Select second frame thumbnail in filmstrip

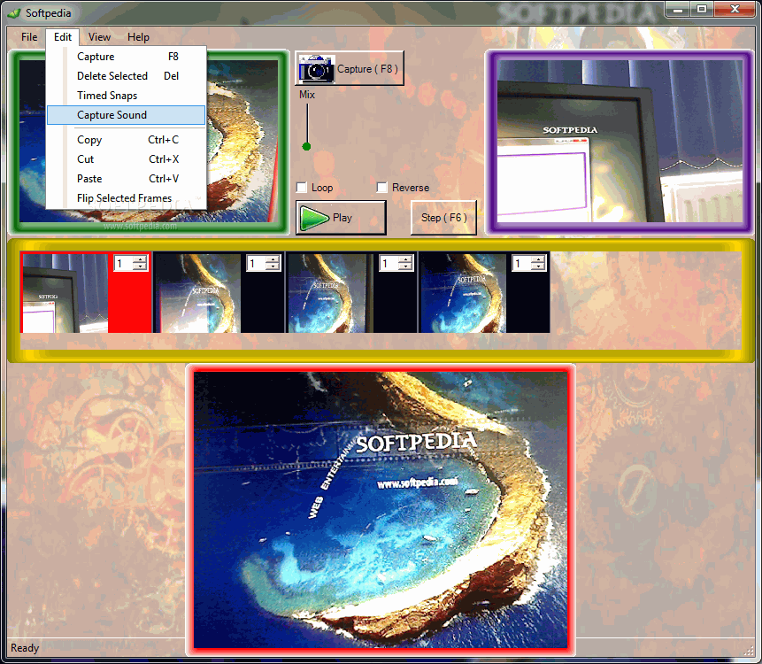tap(197, 293)
